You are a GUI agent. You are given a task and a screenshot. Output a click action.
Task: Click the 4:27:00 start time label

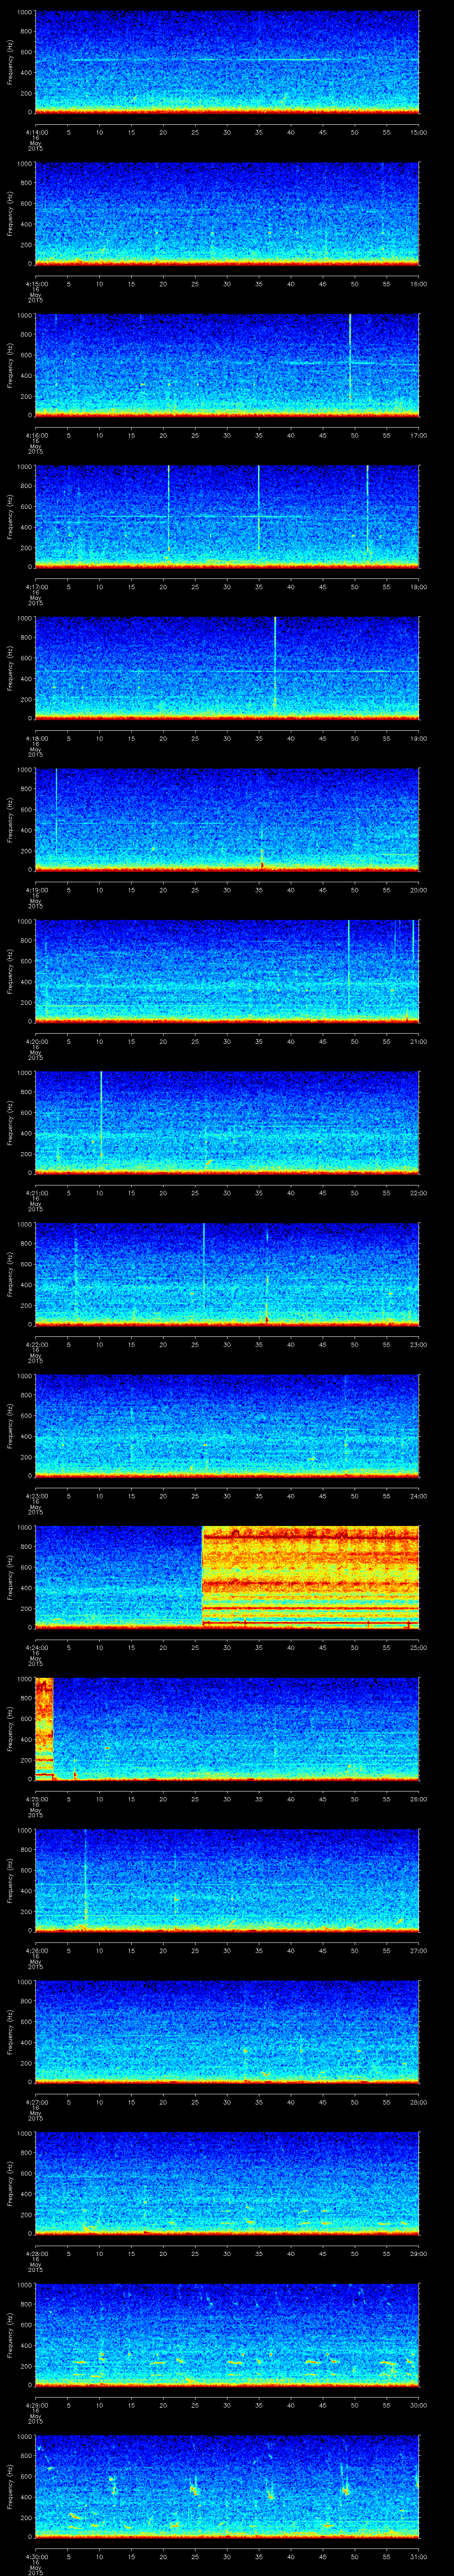(x=37, y=2102)
